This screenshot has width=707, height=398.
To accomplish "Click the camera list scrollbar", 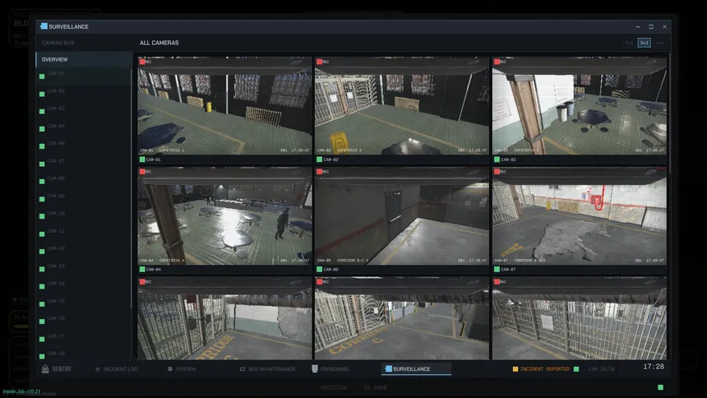I will (132, 188).
